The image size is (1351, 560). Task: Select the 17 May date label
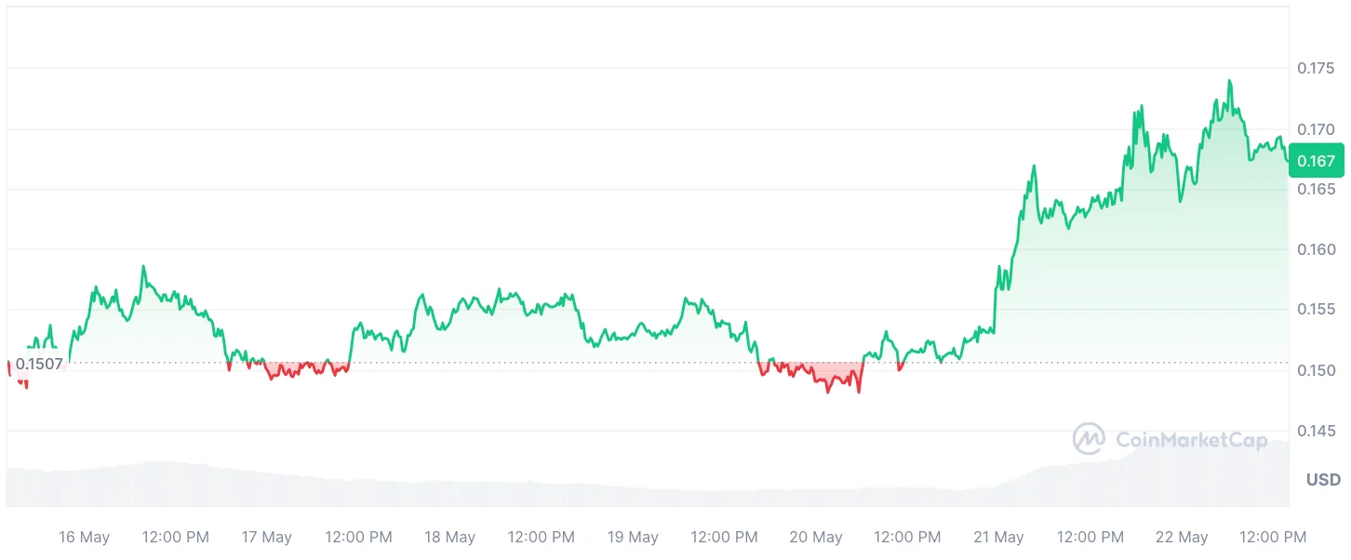pos(266,537)
